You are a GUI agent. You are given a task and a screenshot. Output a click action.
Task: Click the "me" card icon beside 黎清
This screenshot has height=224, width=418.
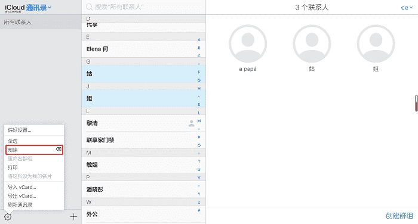click(192, 123)
